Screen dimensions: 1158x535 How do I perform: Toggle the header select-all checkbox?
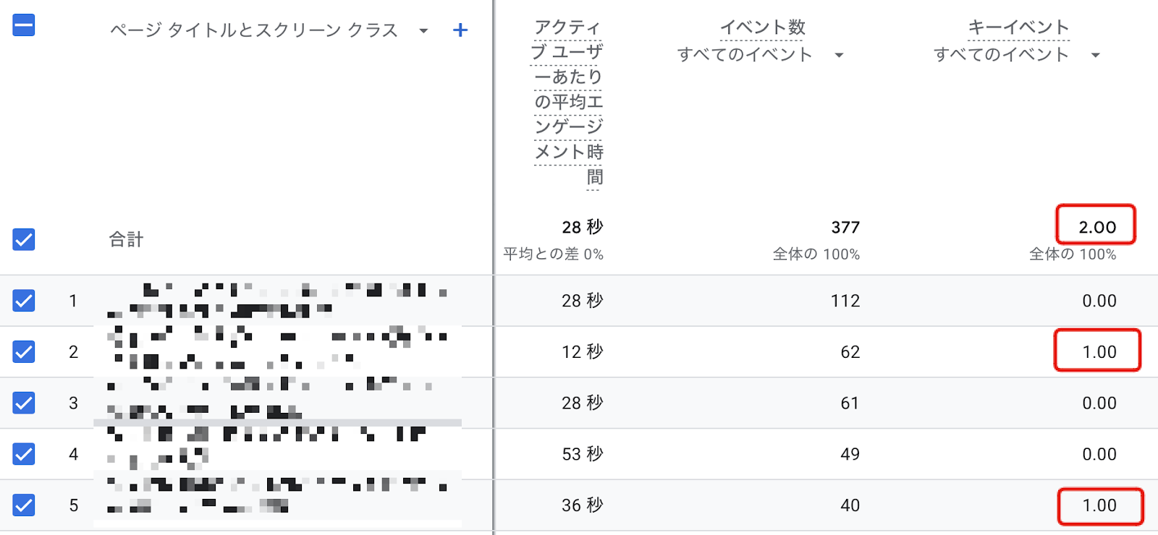tap(24, 25)
